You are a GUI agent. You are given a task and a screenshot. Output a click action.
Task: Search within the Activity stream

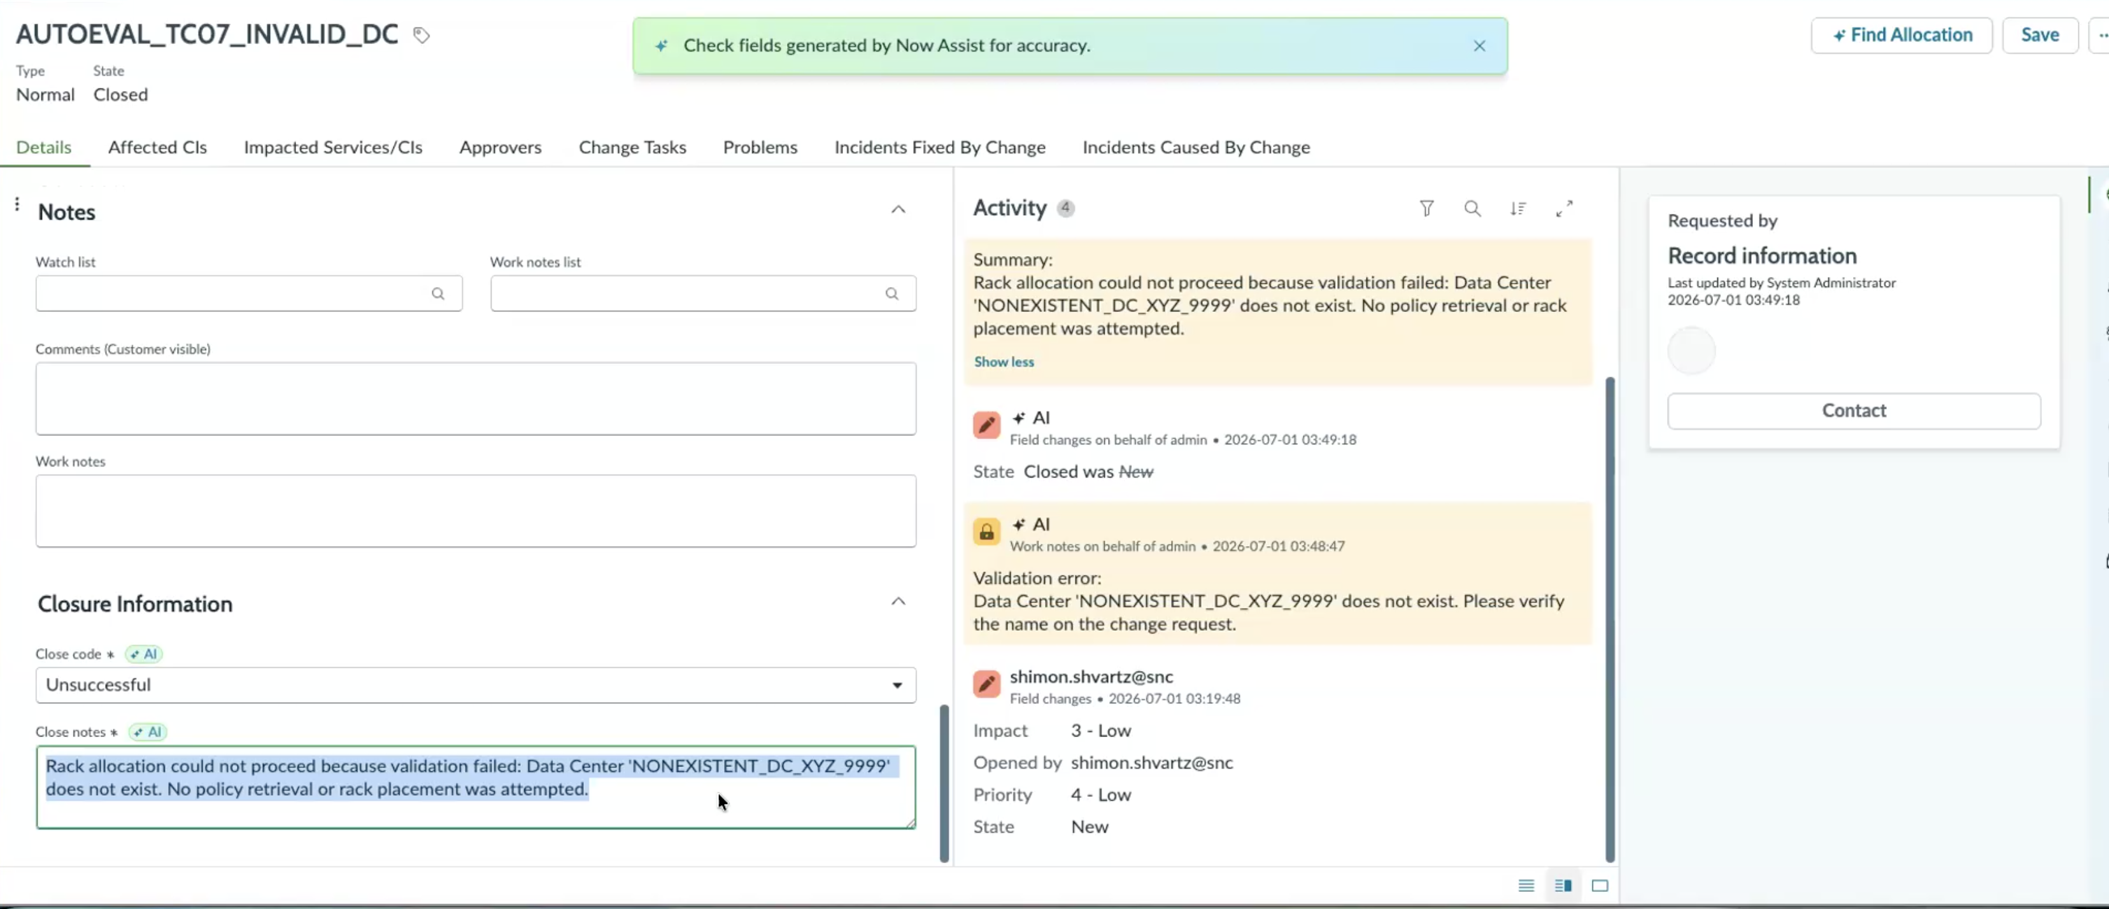point(1472,209)
